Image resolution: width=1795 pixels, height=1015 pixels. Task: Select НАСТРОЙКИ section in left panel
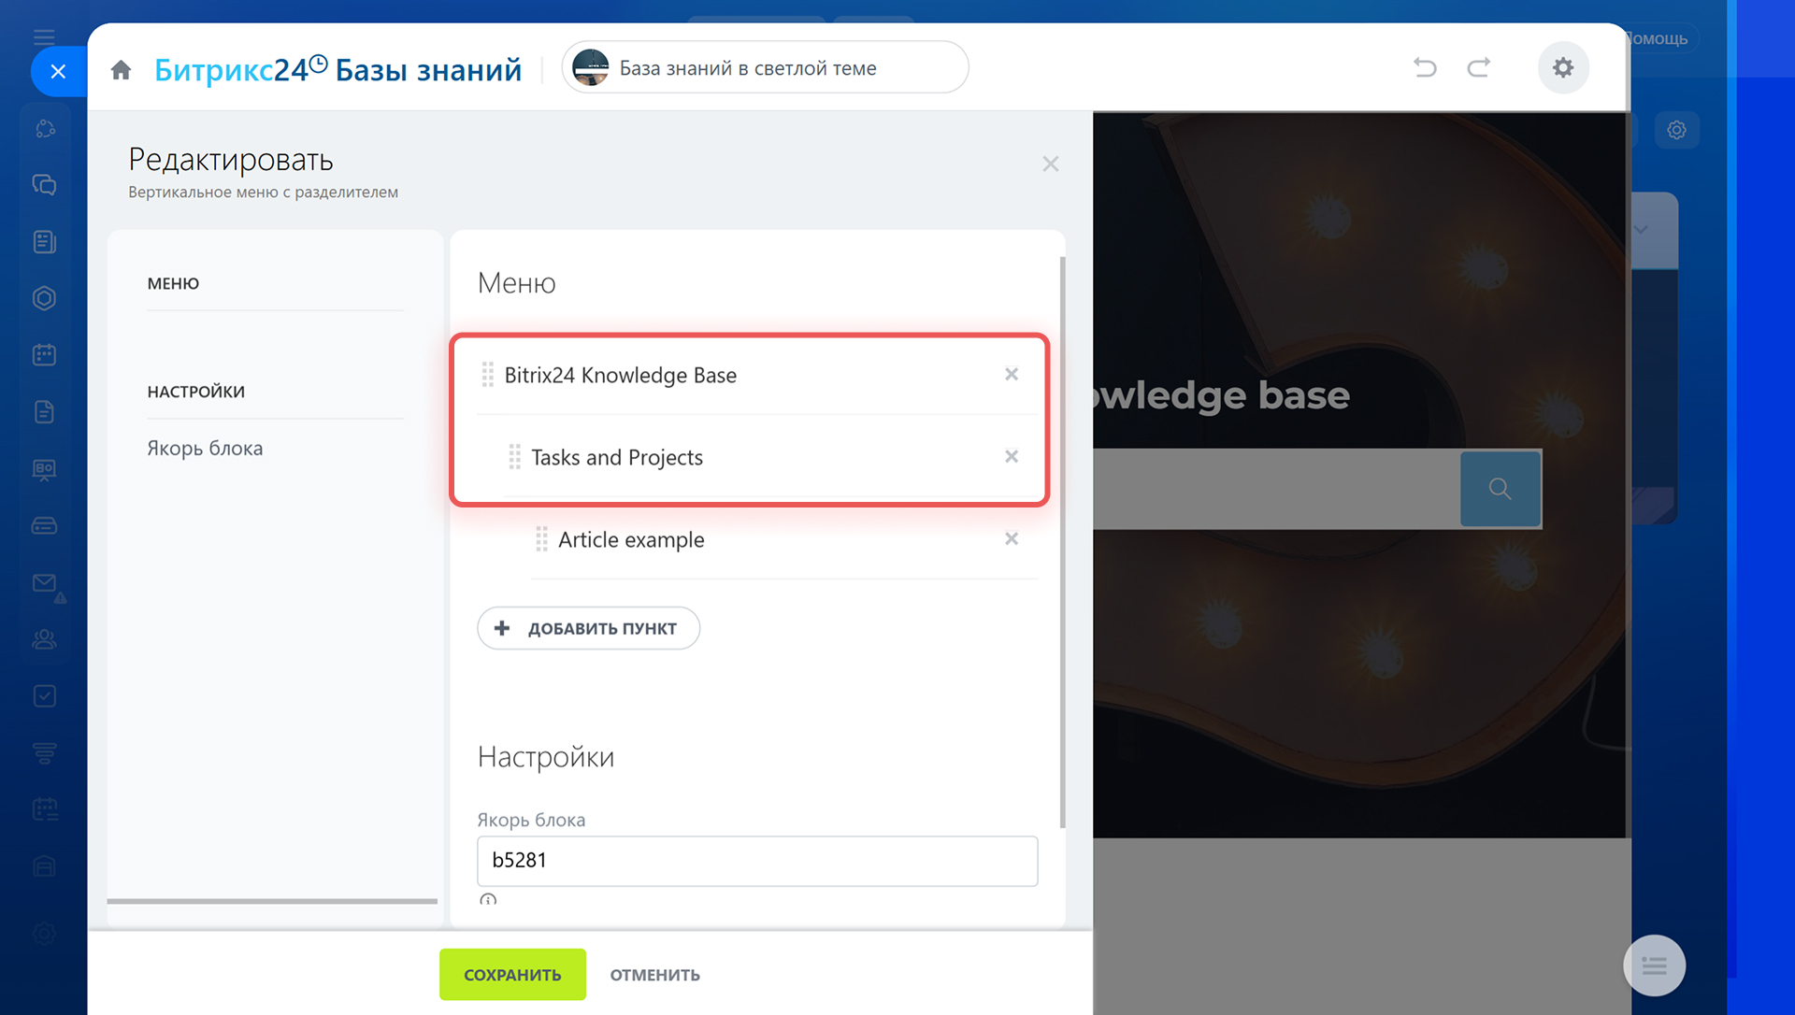point(195,392)
